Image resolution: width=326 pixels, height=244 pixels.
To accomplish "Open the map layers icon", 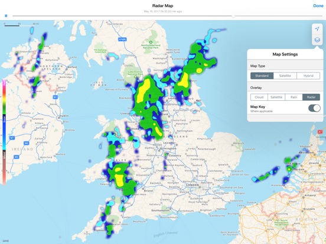I will click(317, 39).
